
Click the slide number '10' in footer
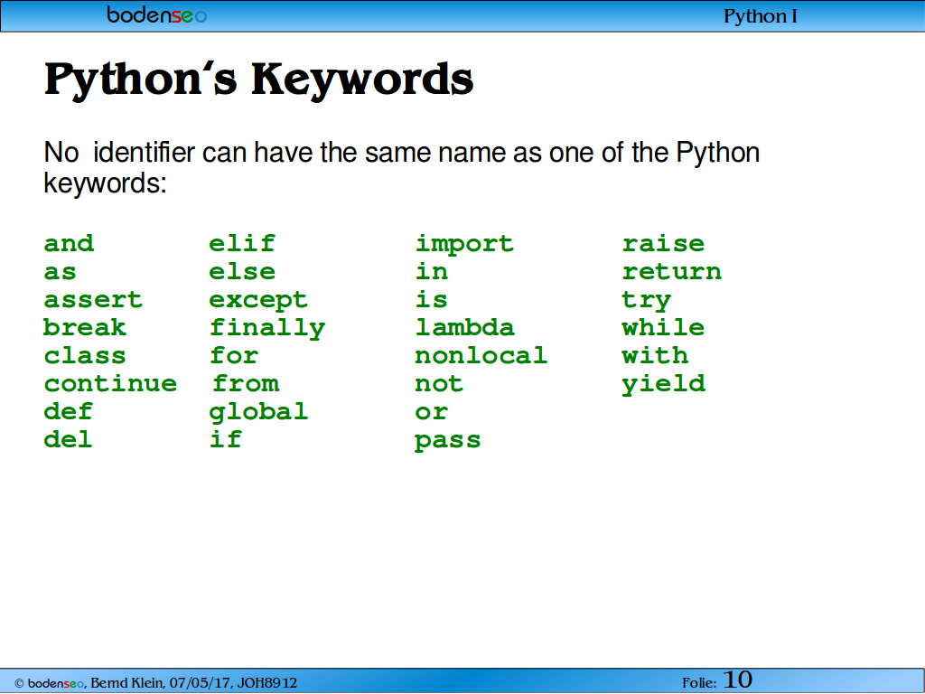coord(737,680)
